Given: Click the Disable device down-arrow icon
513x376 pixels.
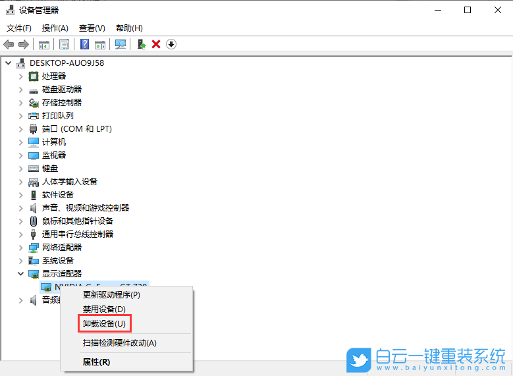Looking at the screenshot, I should pos(171,44).
